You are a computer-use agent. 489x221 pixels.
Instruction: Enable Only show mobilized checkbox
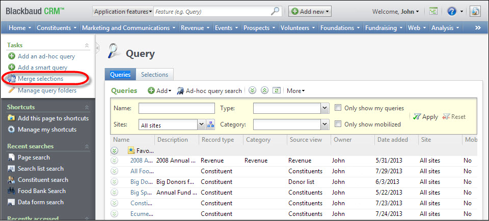(337, 124)
